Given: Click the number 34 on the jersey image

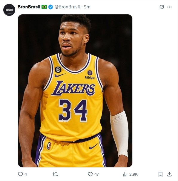Looking at the screenshot, I should [x=73, y=111].
